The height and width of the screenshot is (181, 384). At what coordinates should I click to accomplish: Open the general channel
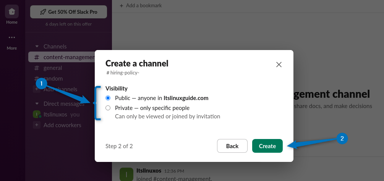53,68
